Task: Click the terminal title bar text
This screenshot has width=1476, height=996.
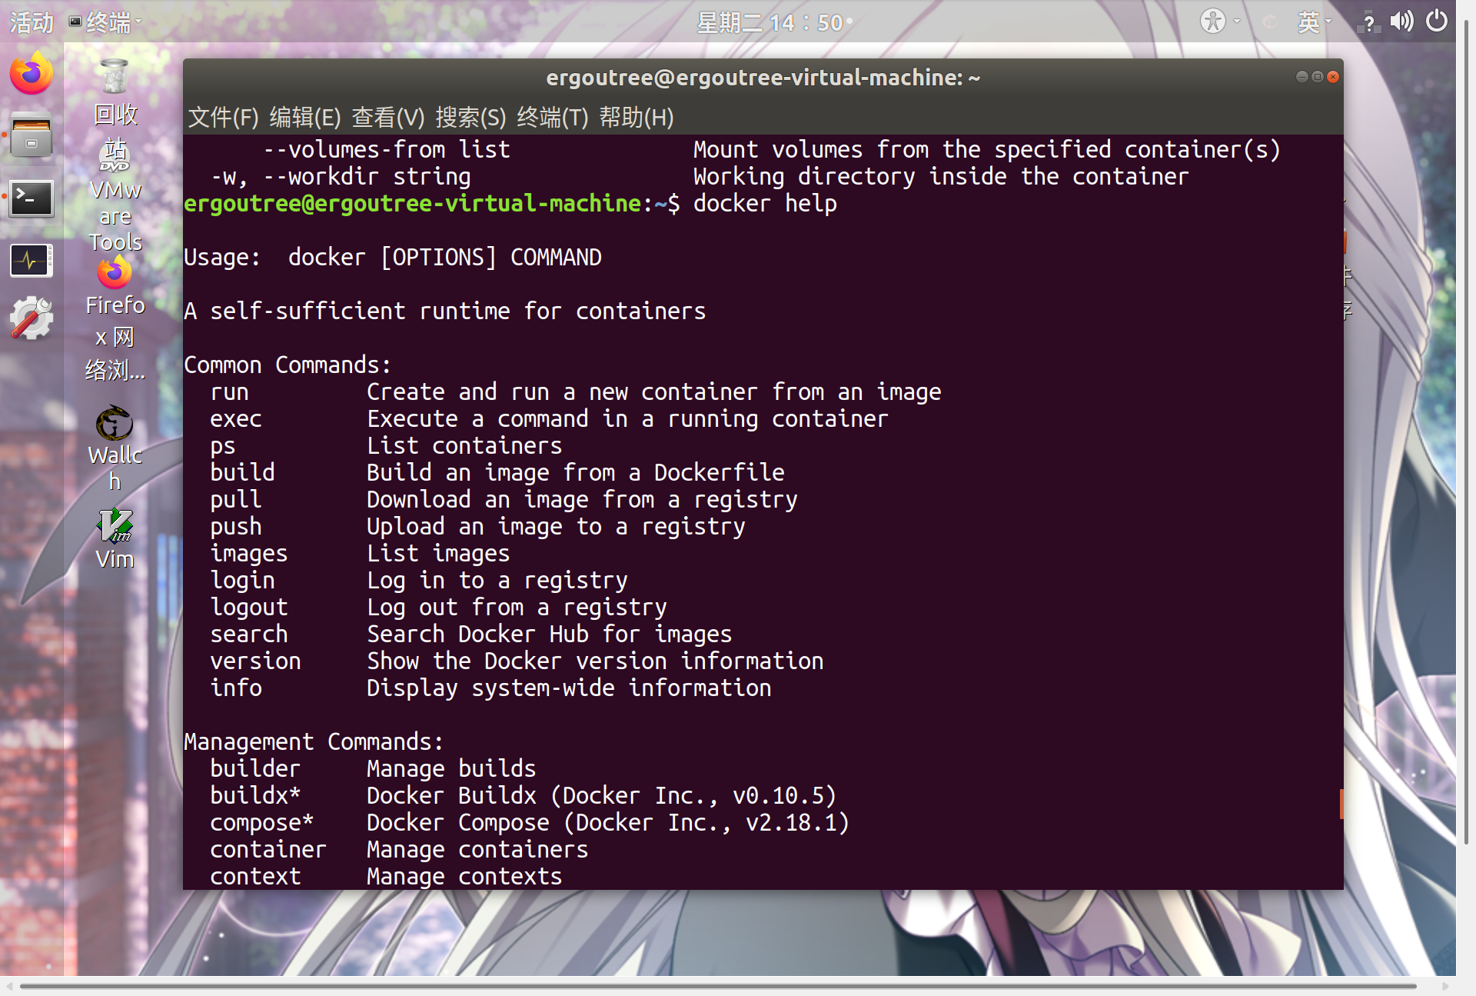Action: click(763, 78)
